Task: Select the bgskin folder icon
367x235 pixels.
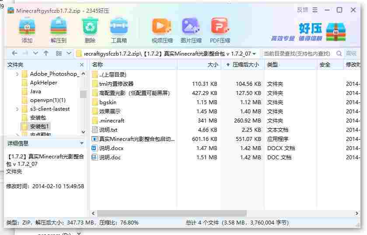Action: pos(95,102)
